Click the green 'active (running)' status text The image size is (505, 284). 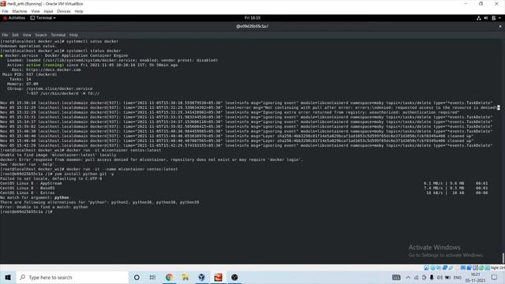[45, 65]
